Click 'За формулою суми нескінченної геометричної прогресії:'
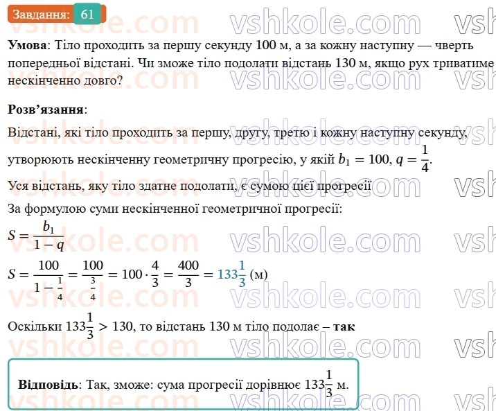Screen dimensions: 496x411 pyautogui.click(x=175, y=209)
